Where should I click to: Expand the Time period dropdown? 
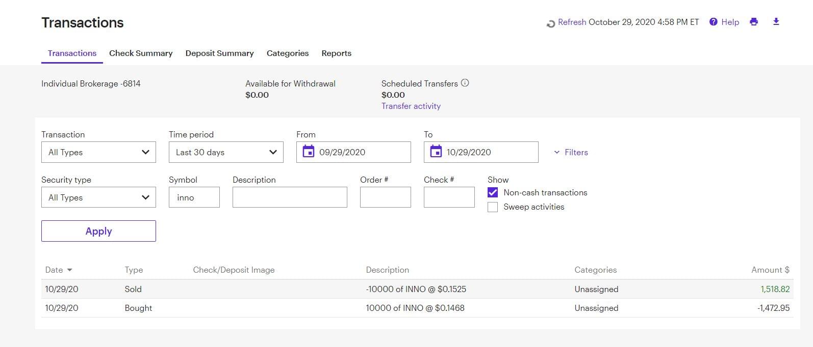(x=226, y=152)
